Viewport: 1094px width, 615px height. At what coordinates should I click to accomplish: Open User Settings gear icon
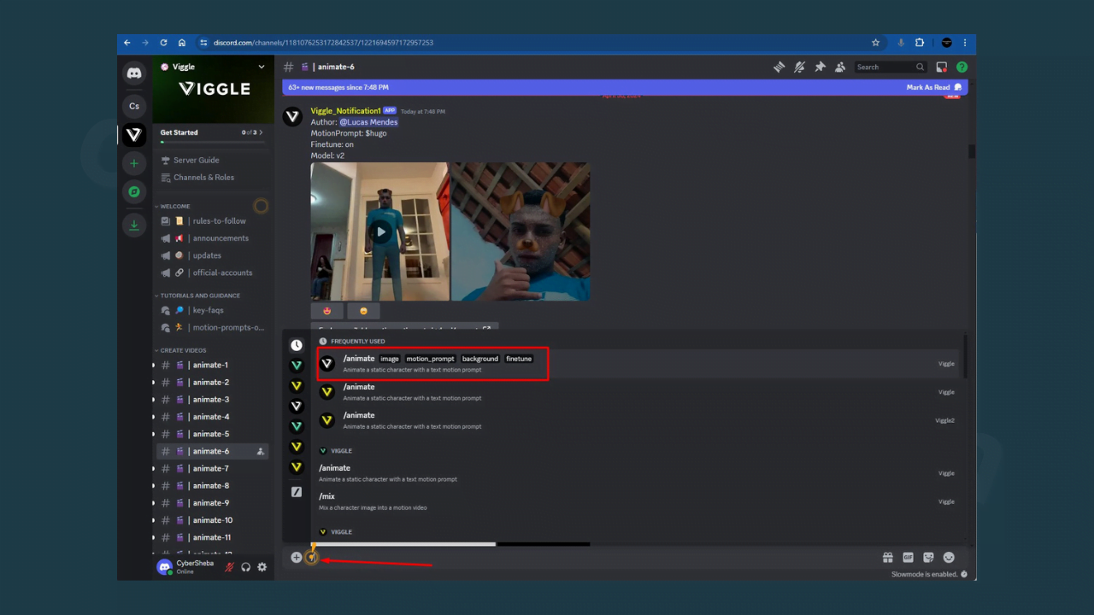262,567
